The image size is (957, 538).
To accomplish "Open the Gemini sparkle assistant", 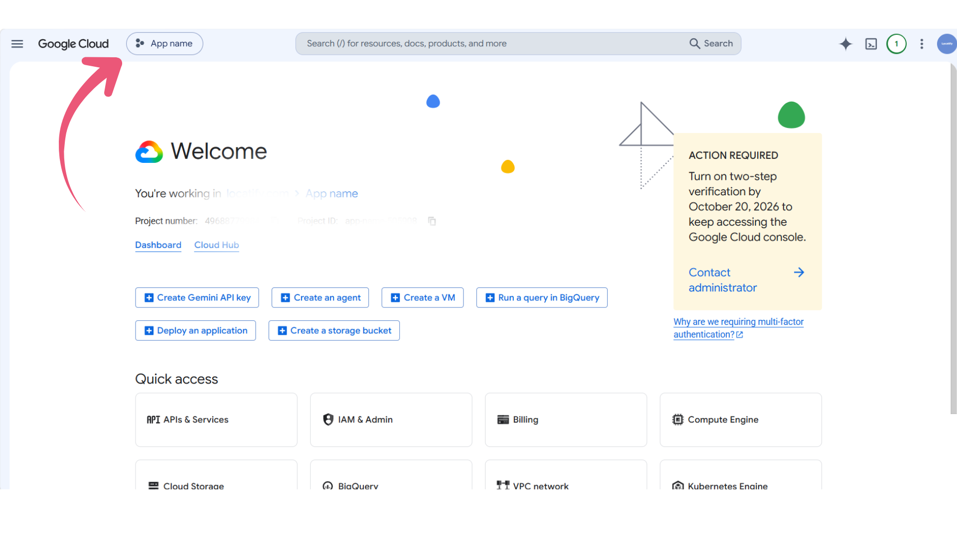I will coord(845,44).
